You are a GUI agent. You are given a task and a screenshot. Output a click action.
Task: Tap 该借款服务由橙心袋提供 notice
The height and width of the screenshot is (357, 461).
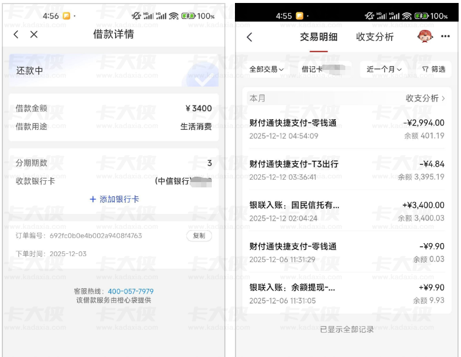114,300
